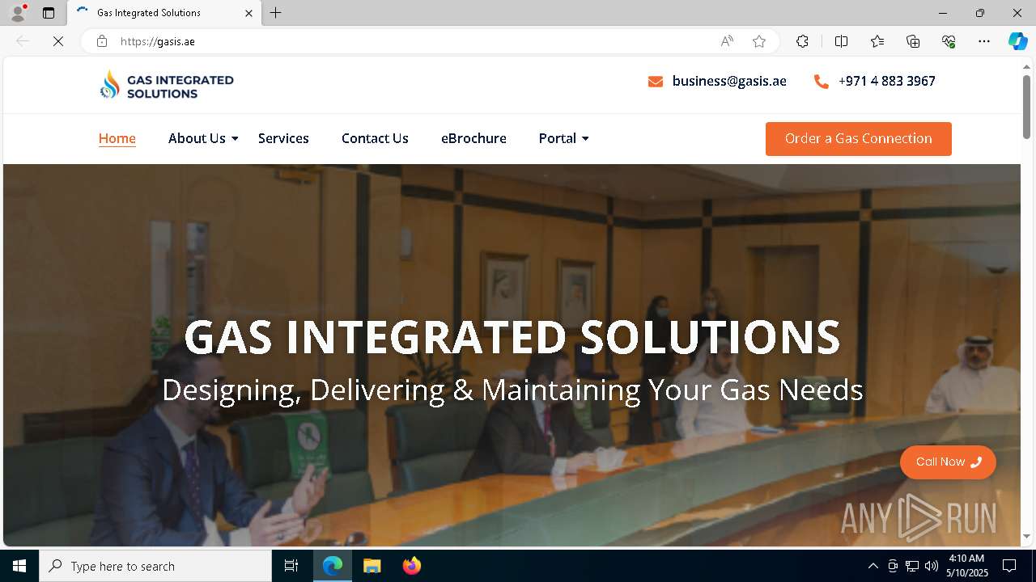Open the taskbar clock and date
The height and width of the screenshot is (582, 1036).
[966, 566]
